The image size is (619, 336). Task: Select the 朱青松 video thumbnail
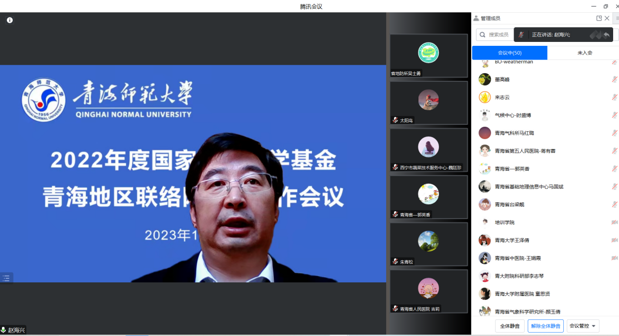428,244
